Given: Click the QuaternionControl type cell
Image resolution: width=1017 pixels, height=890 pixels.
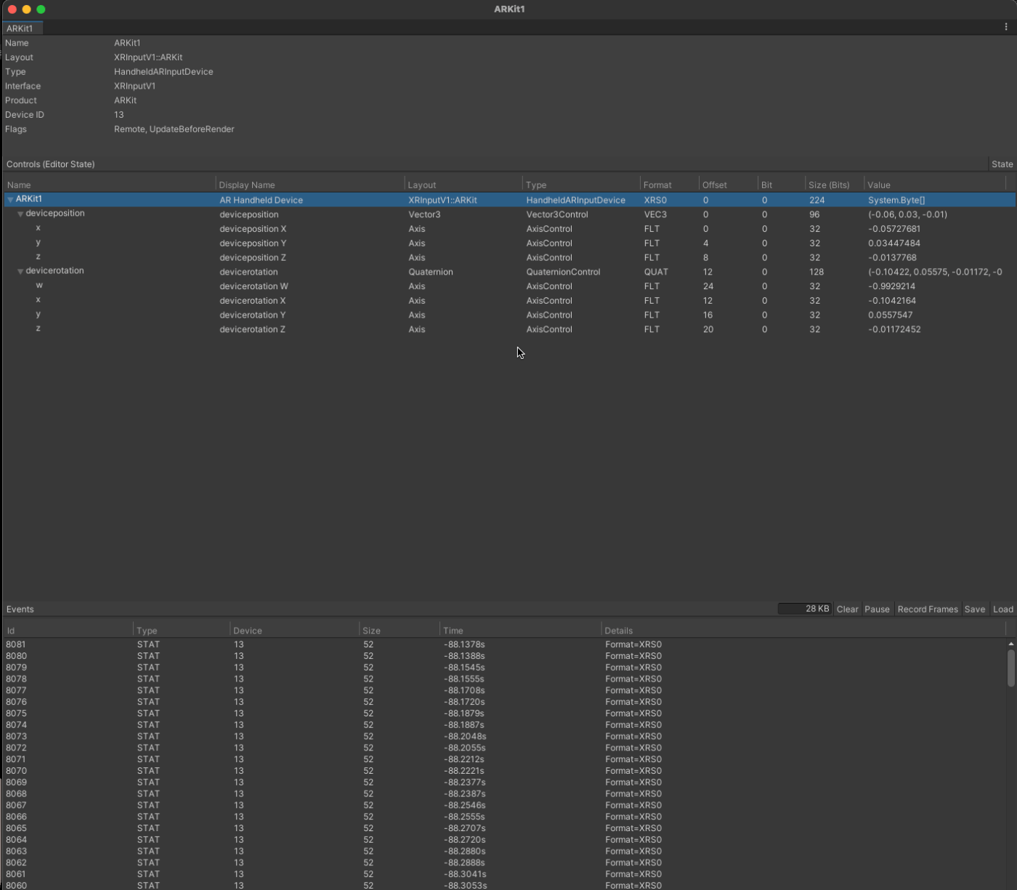Looking at the screenshot, I should (x=563, y=272).
